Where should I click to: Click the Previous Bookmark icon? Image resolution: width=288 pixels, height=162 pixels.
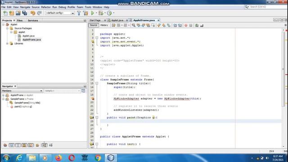pos(159,25)
